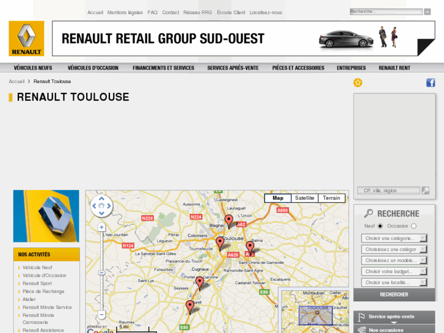The height and width of the screenshot is (333, 444).
Task: Click the Google logo on the map
Action: click(x=100, y=331)
